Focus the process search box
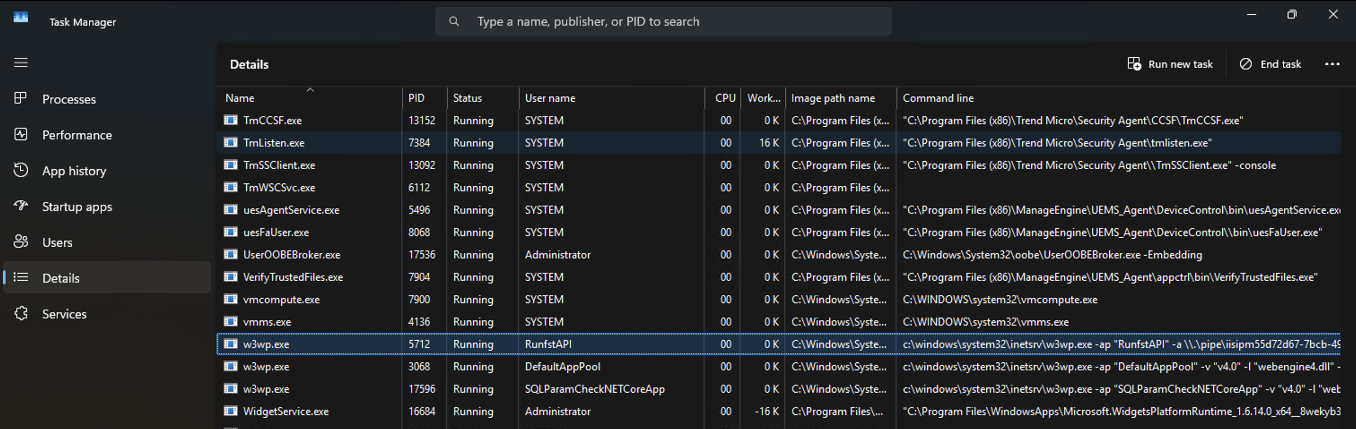Image resolution: width=1356 pixels, height=429 pixels. [x=663, y=21]
